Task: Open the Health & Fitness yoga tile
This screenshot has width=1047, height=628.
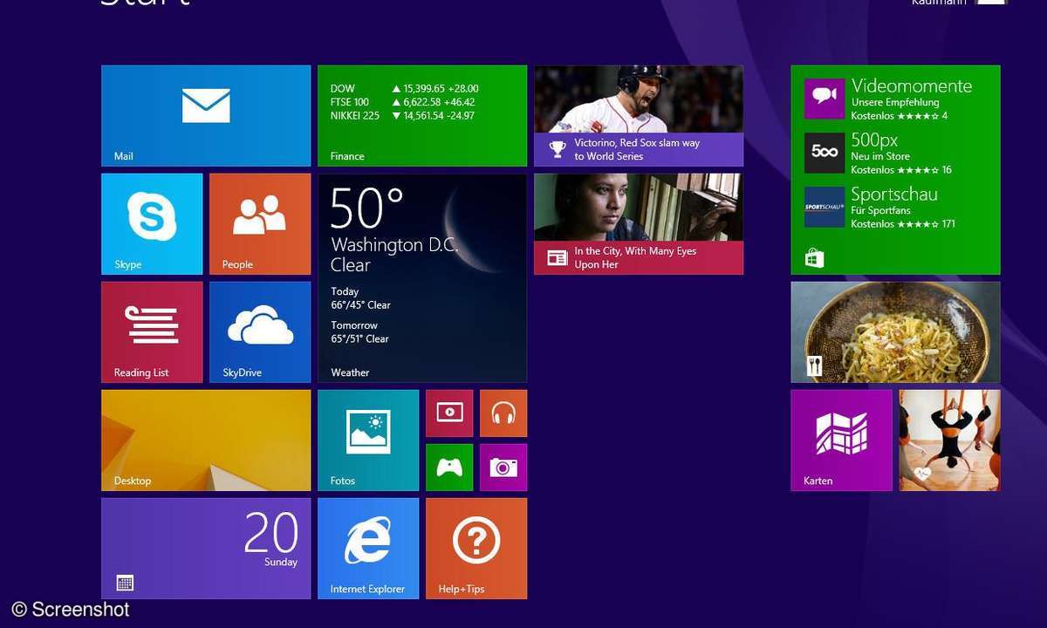Action: [950, 440]
